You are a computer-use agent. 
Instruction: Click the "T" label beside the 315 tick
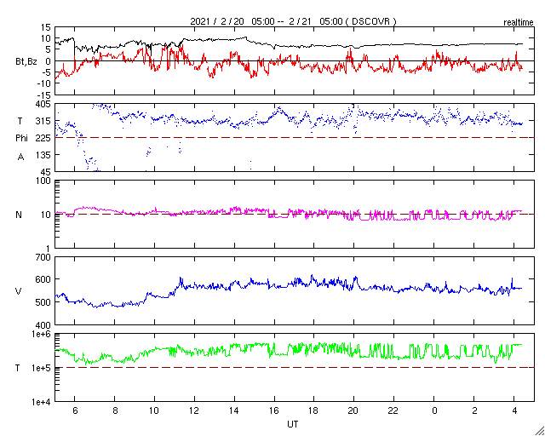(20, 121)
